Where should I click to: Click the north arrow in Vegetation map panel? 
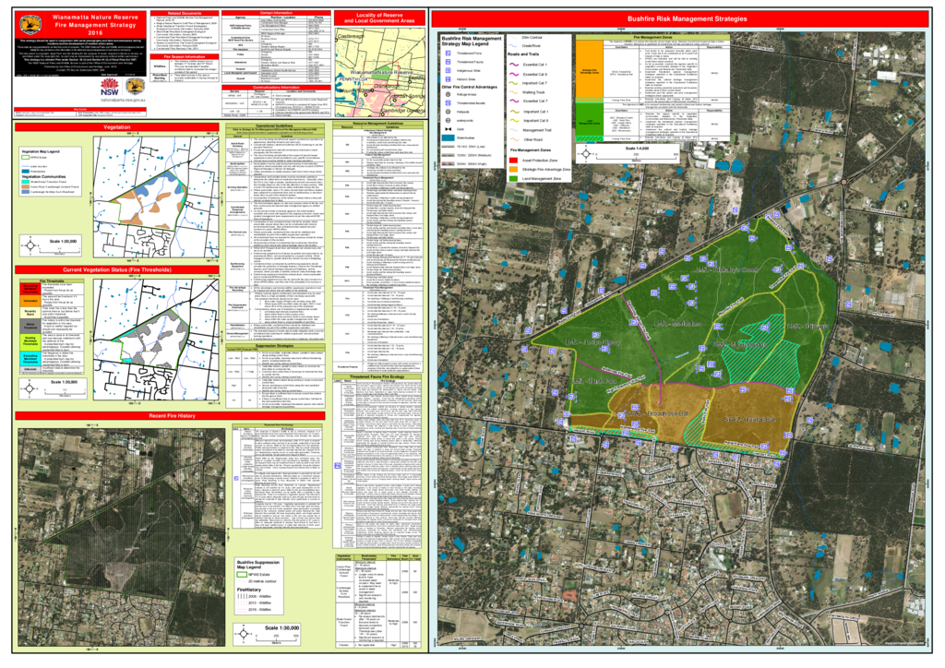(30, 245)
